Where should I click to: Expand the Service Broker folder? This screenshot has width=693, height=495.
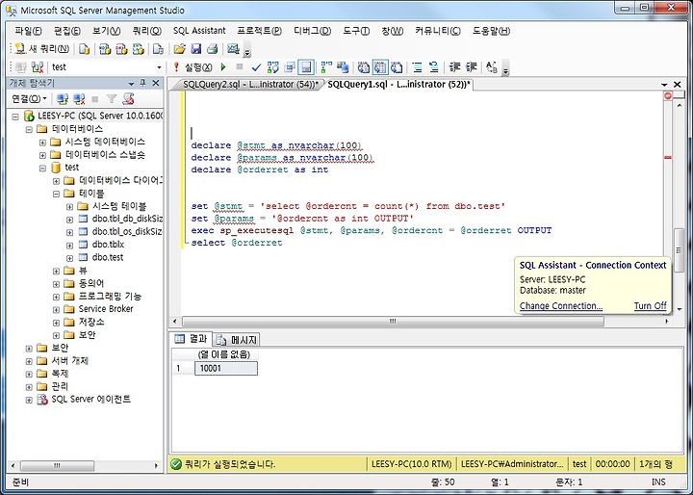(56, 310)
